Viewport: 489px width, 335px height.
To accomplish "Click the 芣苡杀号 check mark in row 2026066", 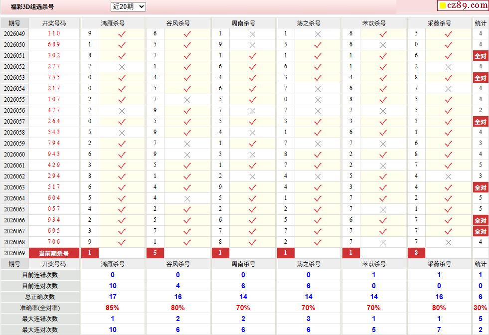I will tap(383, 220).
